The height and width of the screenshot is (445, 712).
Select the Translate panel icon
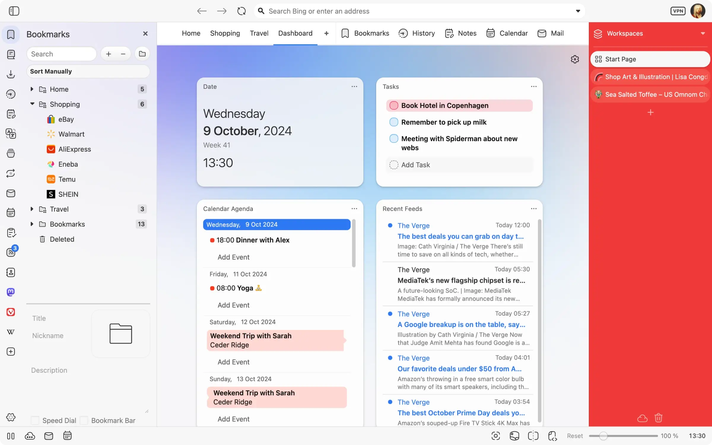[x=11, y=133]
